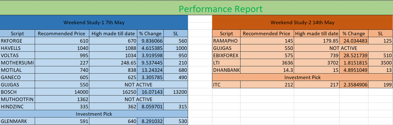Click the 8.291032 percent change cell
Screen dimensions: 393x125
[150, 121]
